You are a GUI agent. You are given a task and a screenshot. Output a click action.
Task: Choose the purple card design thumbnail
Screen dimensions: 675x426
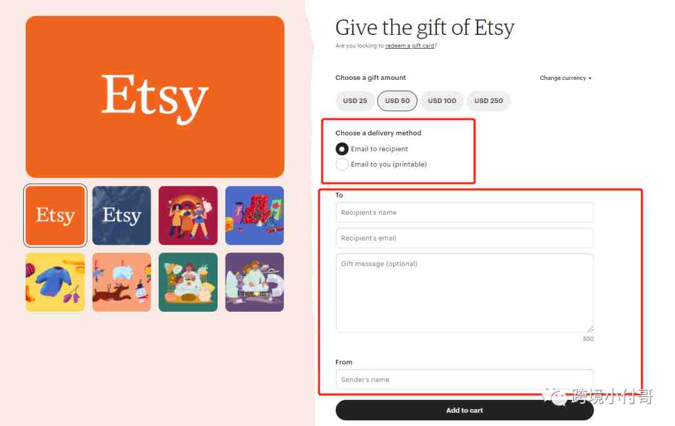254,282
